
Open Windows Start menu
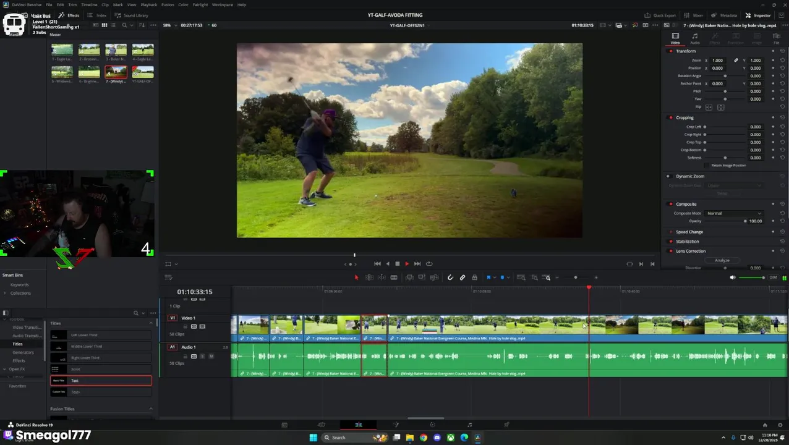313,438
